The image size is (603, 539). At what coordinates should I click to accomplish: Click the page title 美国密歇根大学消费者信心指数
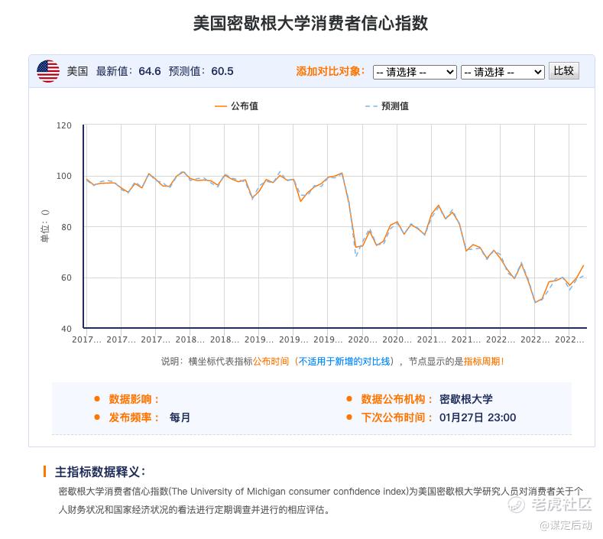(310, 23)
